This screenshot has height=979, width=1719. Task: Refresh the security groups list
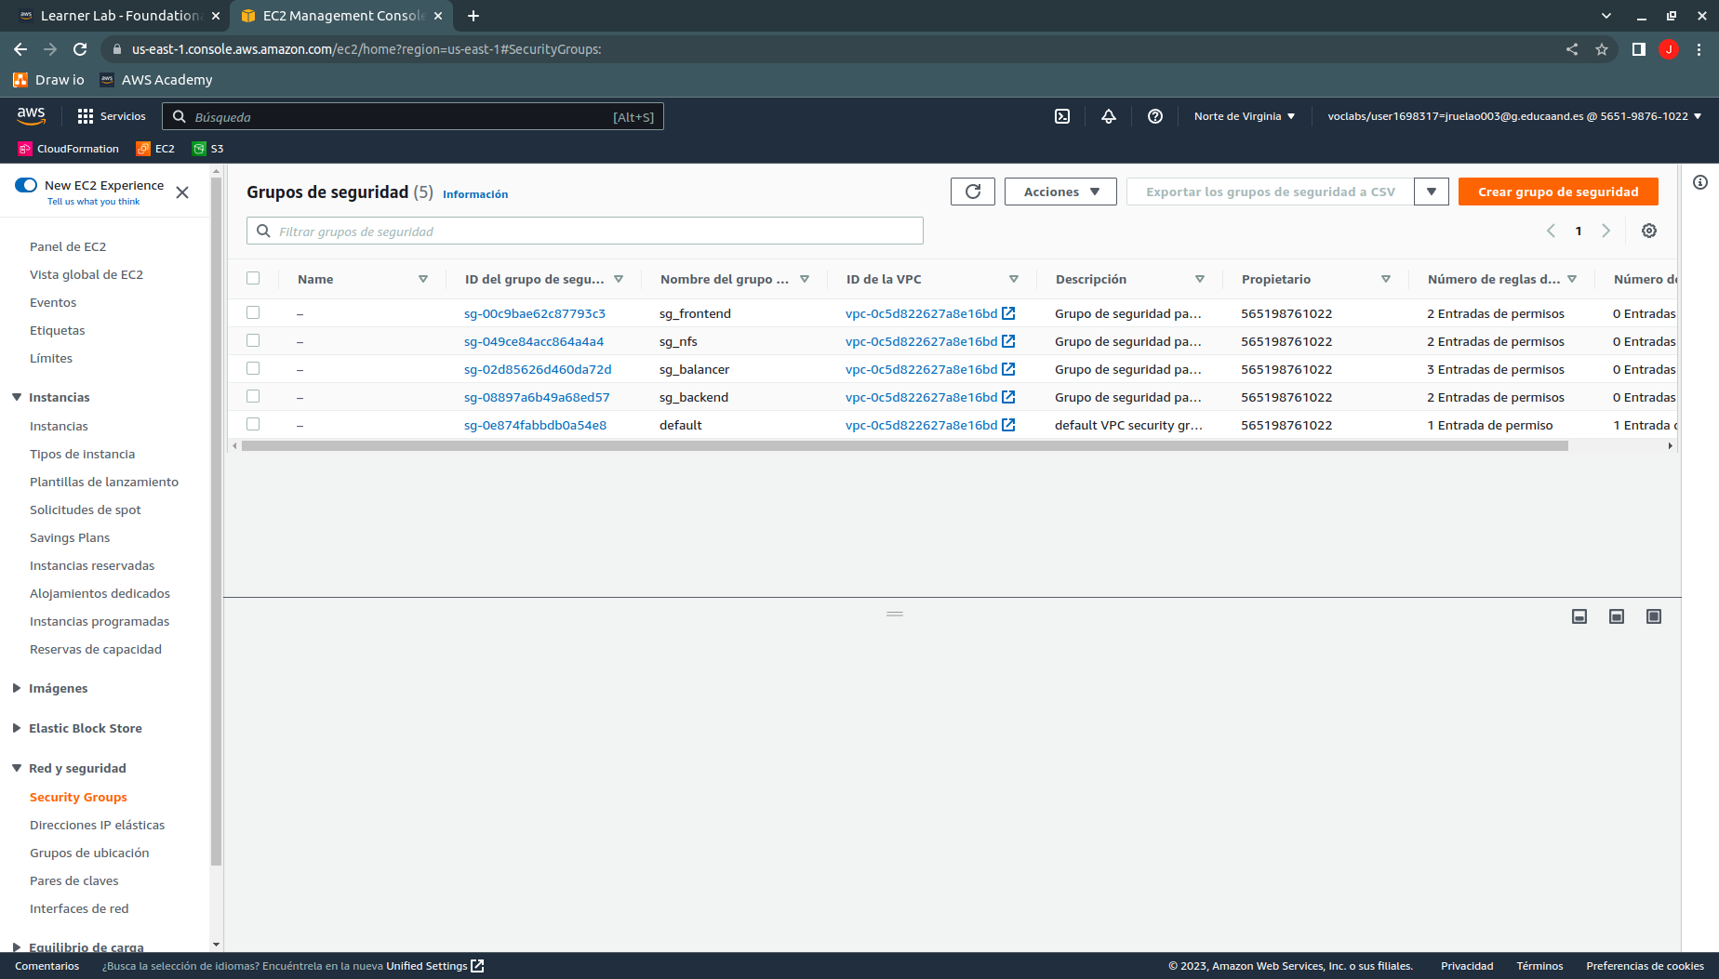tap(972, 192)
